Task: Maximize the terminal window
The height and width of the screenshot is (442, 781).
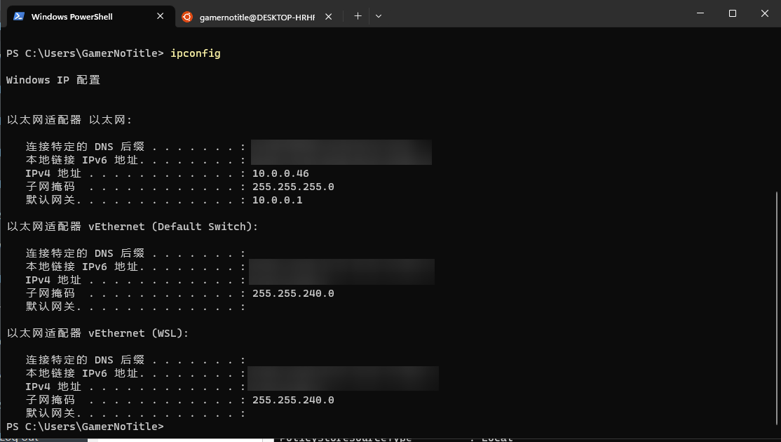Action: [733, 13]
